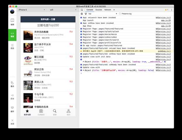Click the 后台 (background) sidebar icon
182x140 pixels.
pos(12,97)
